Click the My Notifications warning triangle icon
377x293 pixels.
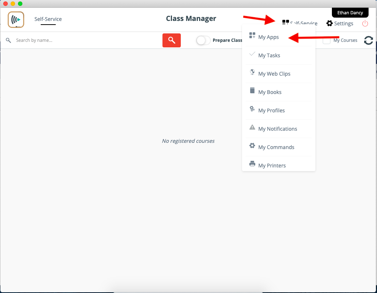[252, 127]
